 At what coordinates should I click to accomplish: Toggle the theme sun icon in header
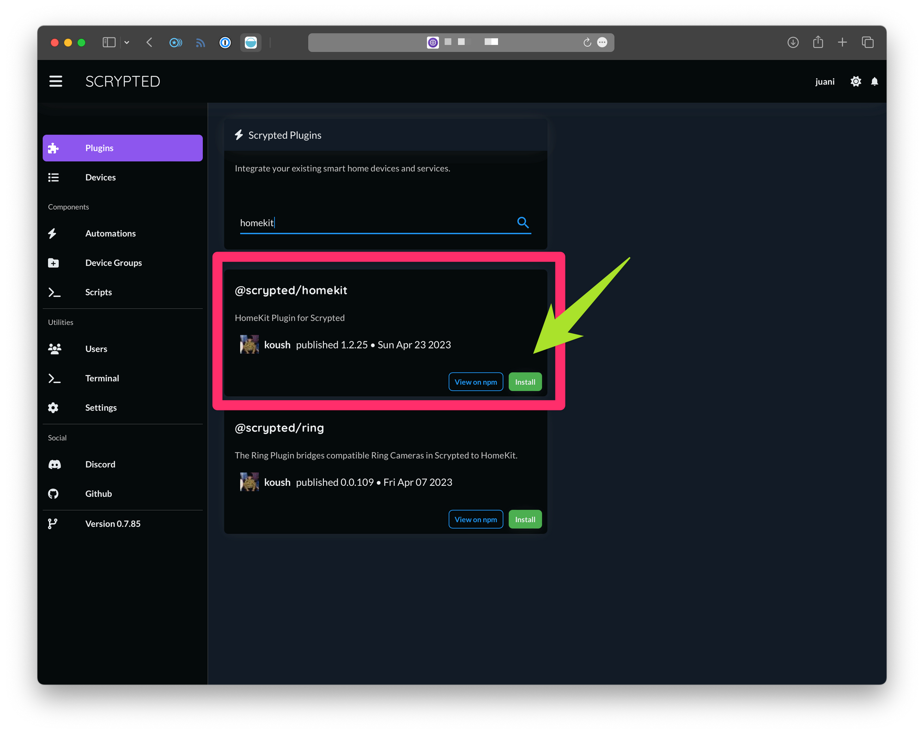tap(856, 81)
